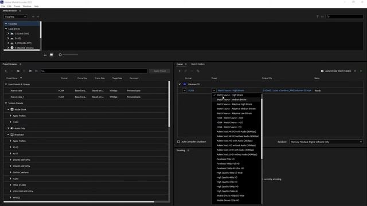Choose Adobe Stock 4K DCI with Audio (40Mbps)

point(236,132)
